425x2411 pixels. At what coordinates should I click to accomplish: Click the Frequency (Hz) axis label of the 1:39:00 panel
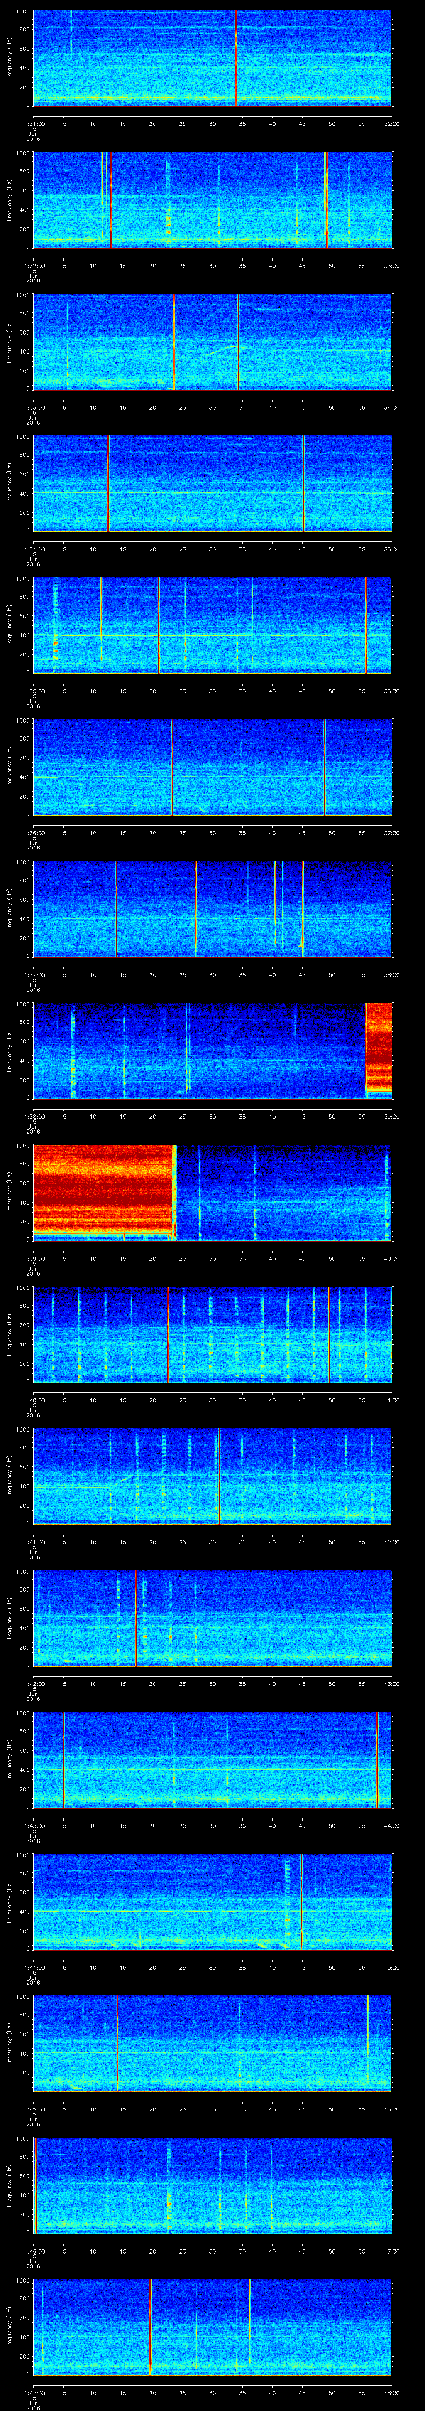pyautogui.click(x=10, y=1191)
